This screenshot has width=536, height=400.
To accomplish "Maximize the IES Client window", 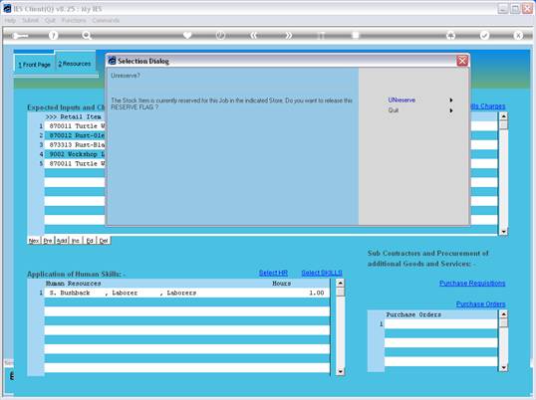I will click(515, 9).
